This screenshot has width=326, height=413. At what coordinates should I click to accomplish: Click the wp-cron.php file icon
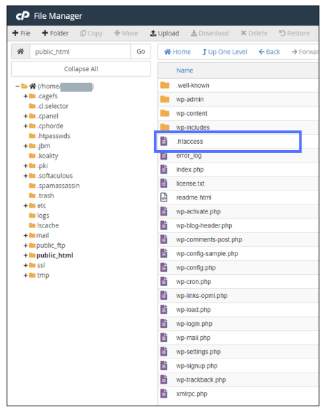(x=164, y=282)
